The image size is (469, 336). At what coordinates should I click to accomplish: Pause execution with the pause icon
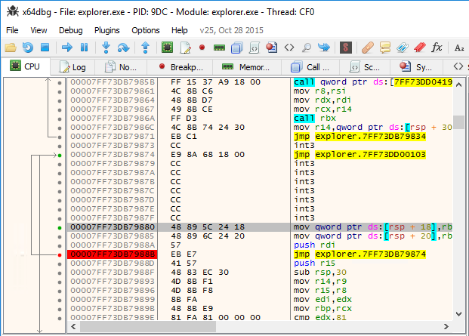click(x=85, y=48)
